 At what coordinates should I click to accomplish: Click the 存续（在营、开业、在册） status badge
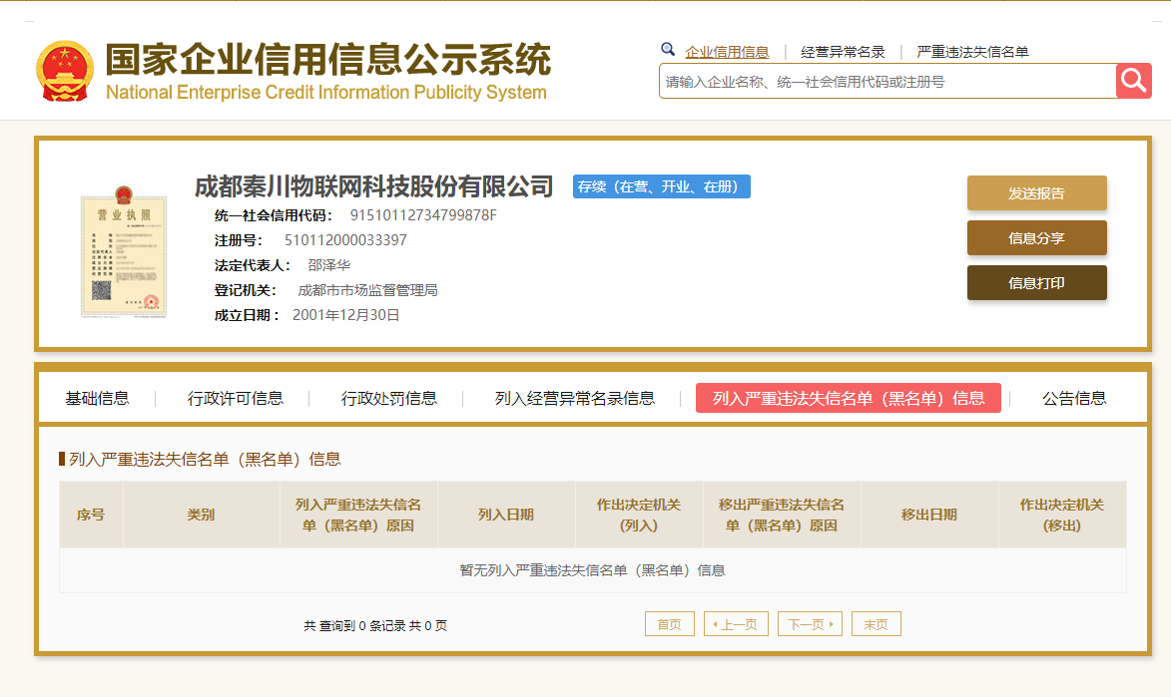pyautogui.click(x=661, y=186)
